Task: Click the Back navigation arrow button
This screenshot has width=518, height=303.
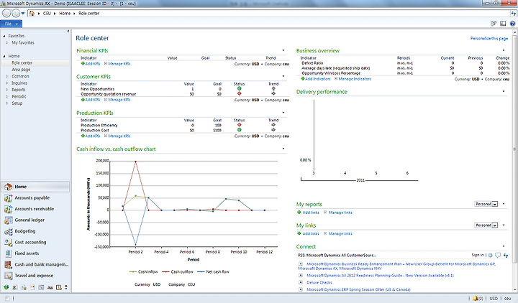Action: pyautogui.click(x=6, y=13)
